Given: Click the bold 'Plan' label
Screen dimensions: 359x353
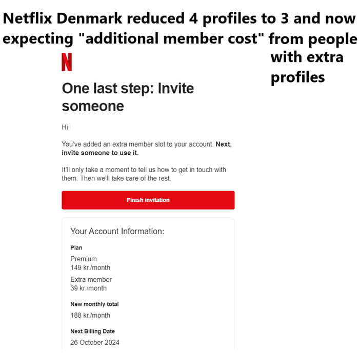Looking at the screenshot, I should [76, 248].
